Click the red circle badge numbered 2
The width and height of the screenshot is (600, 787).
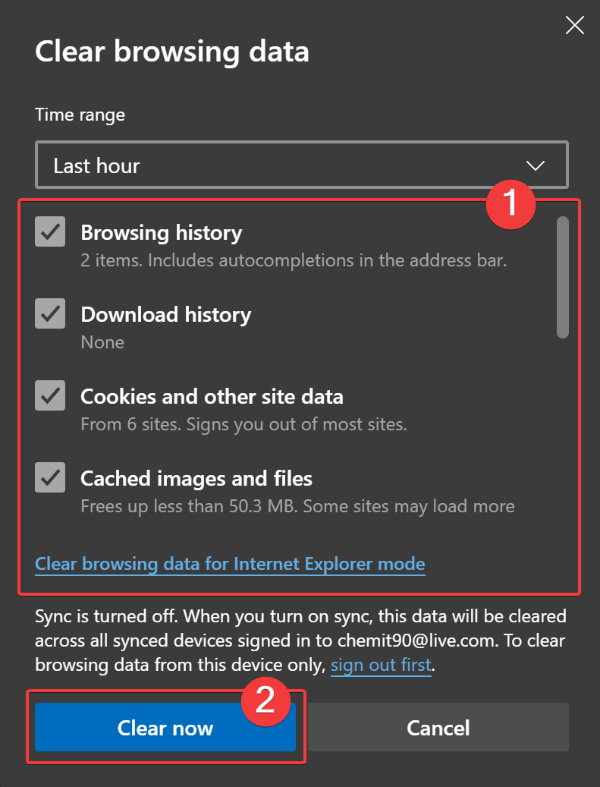[x=265, y=700]
